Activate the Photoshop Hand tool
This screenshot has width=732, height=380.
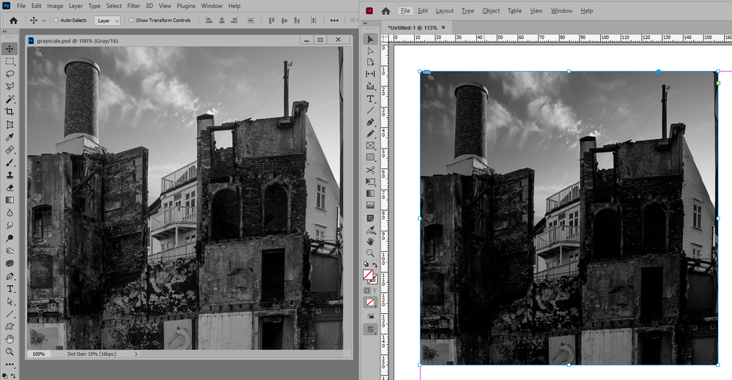coord(10,340)
